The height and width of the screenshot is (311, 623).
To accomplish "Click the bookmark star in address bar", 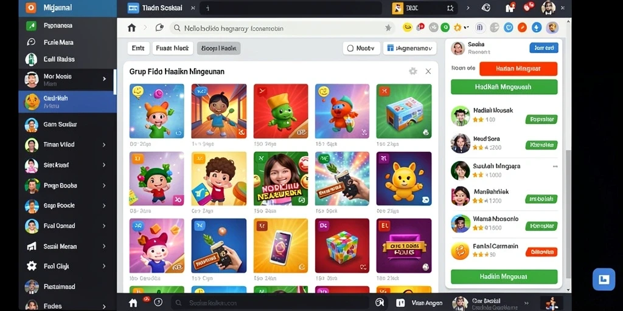I will pos(388,28).
